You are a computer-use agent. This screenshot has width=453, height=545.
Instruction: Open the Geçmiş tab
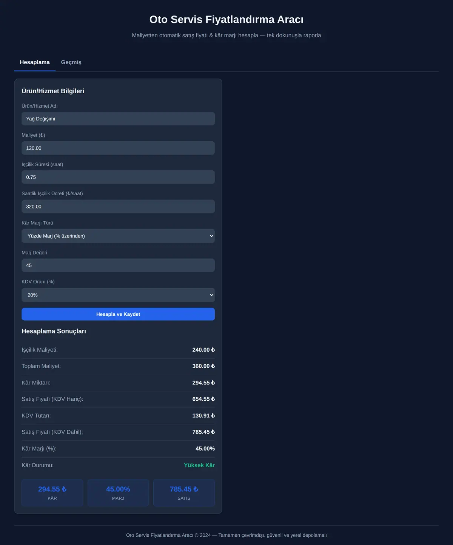pyautogui.click(x=71, y=62)
